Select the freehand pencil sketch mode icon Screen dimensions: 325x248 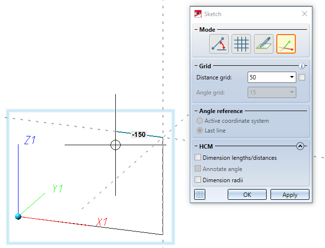(x=264, y=44)
